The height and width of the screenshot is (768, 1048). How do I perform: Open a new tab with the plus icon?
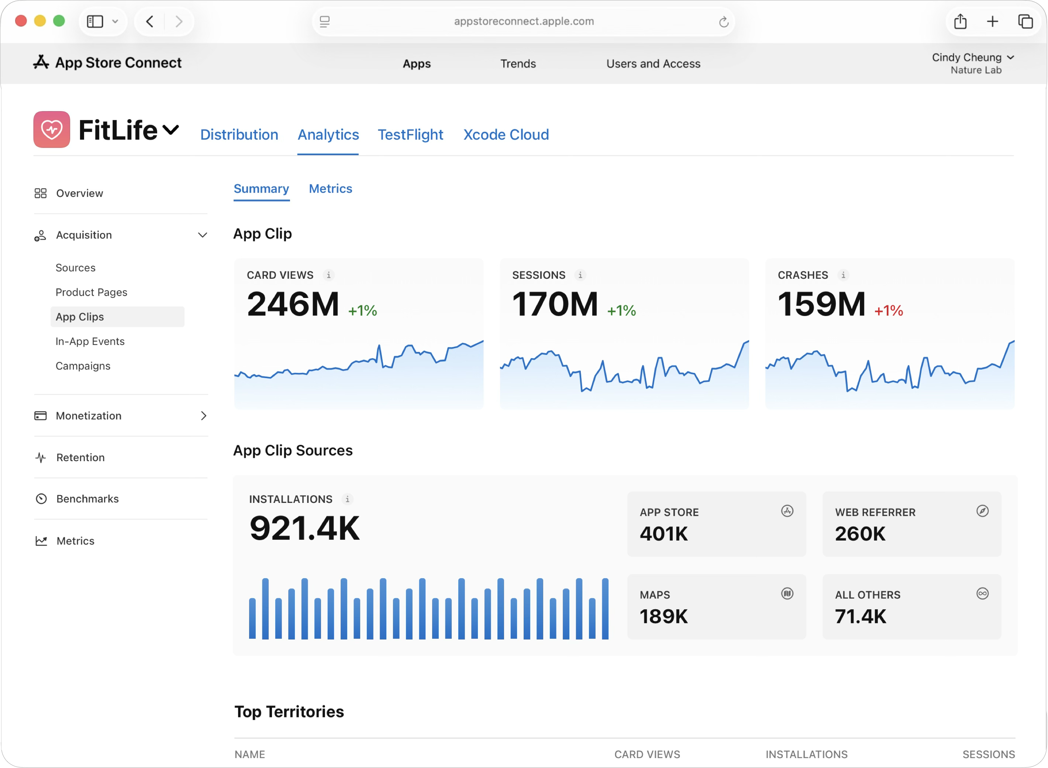(x=992, y=21)
